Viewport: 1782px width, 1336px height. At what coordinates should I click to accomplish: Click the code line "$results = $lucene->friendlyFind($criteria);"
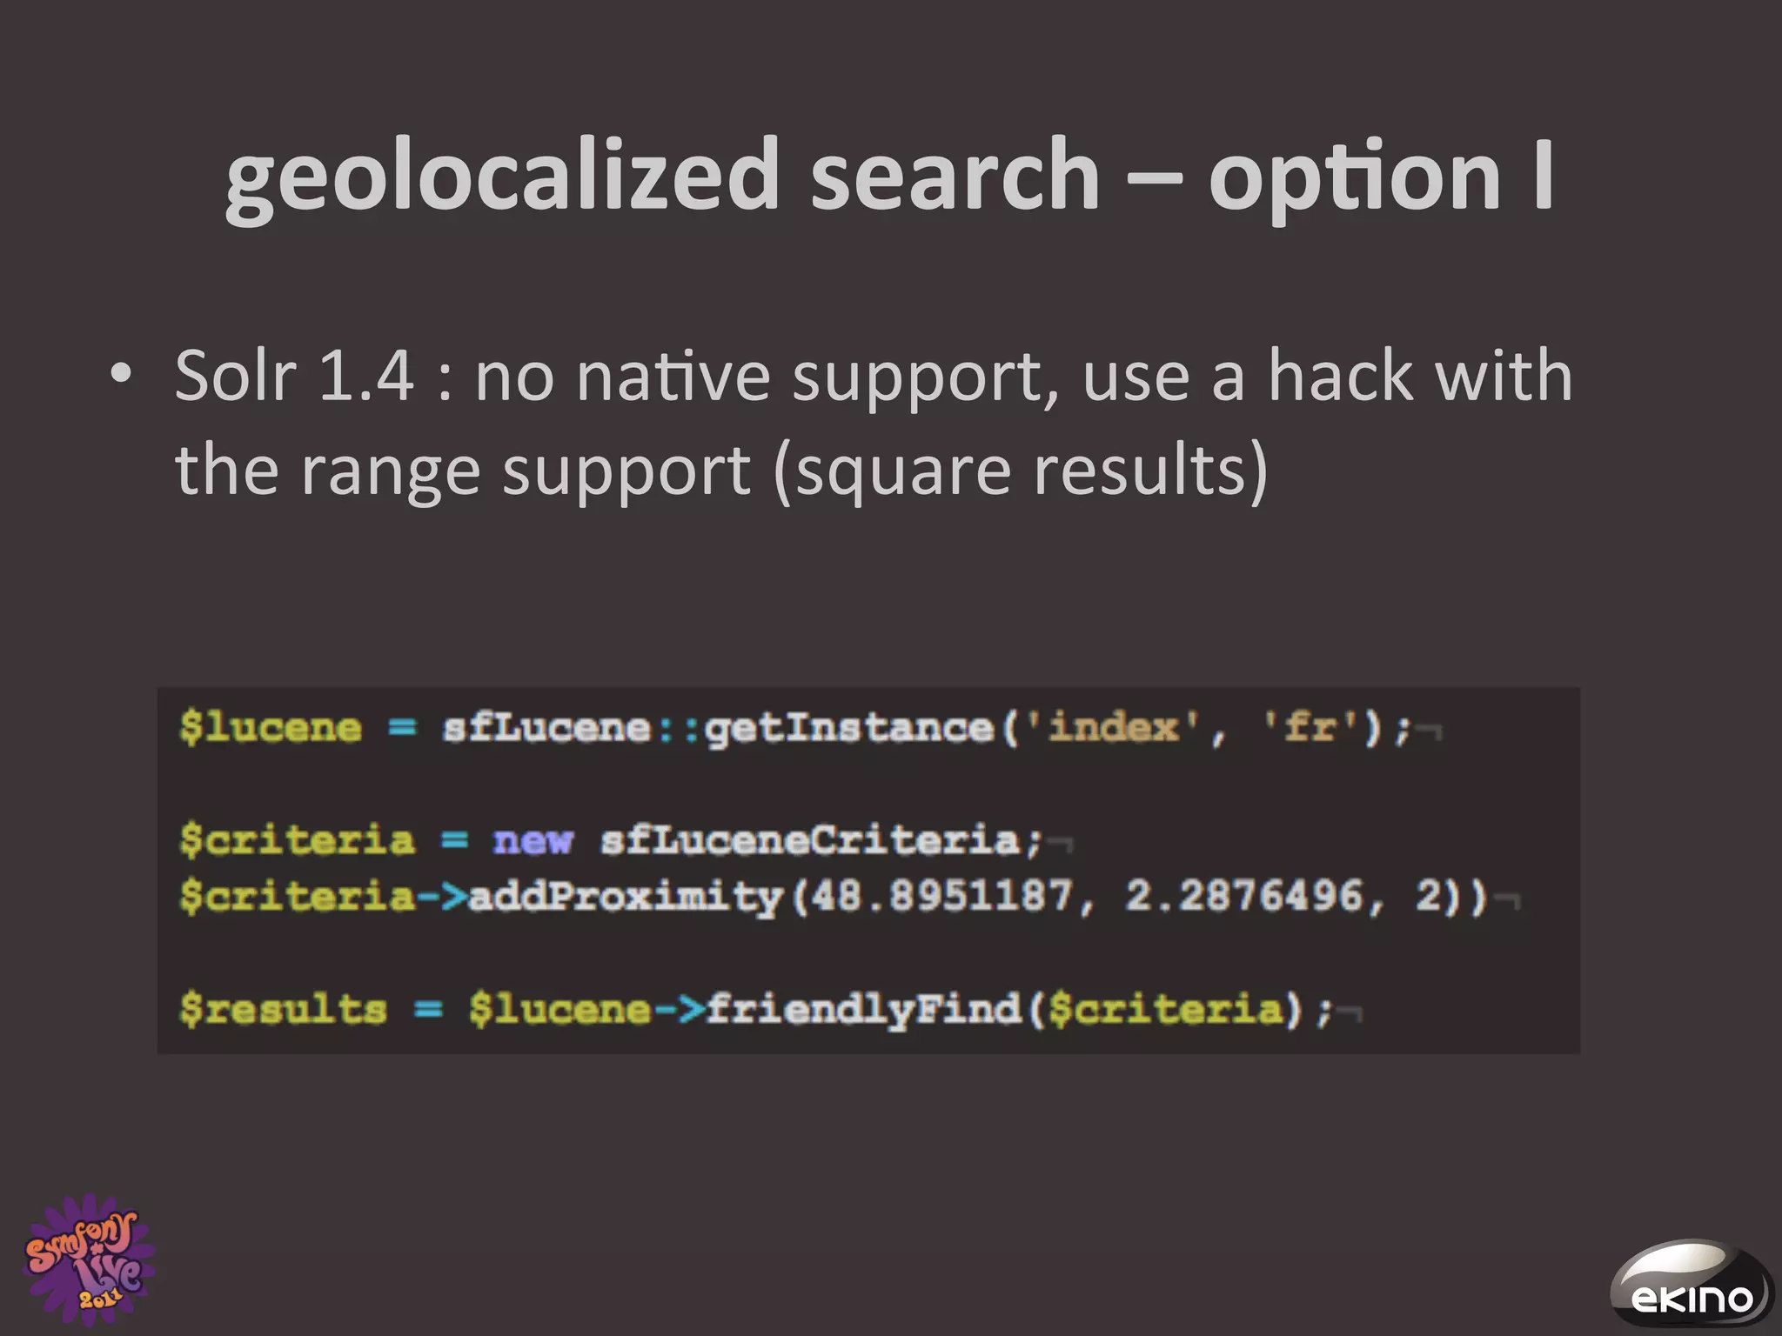(756, 1010)
